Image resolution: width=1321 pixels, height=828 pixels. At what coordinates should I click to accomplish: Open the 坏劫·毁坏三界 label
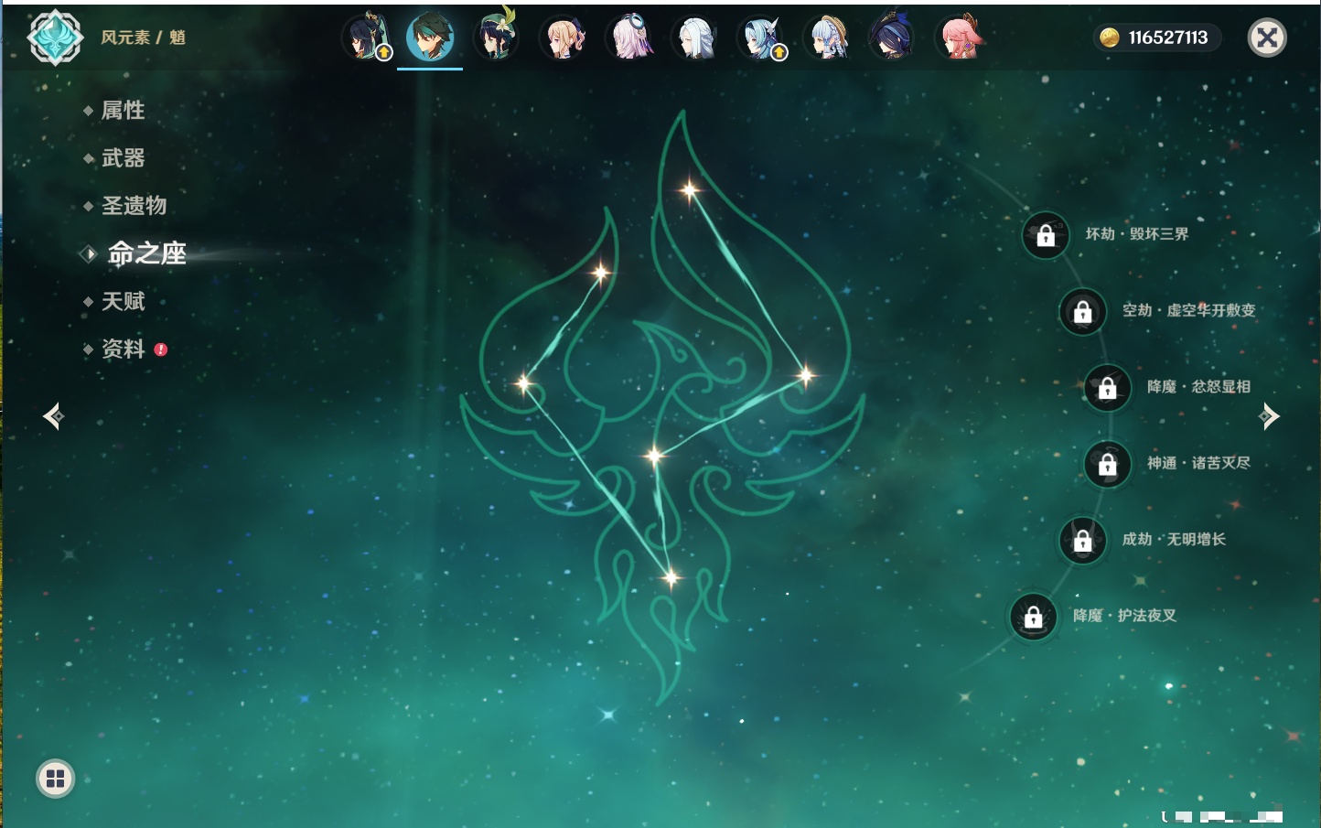[x=1137, y=234]
